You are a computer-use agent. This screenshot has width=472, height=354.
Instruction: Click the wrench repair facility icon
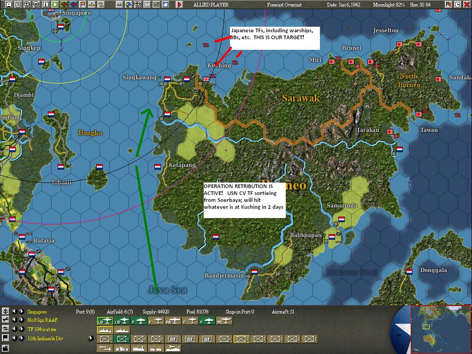[105, 348]
